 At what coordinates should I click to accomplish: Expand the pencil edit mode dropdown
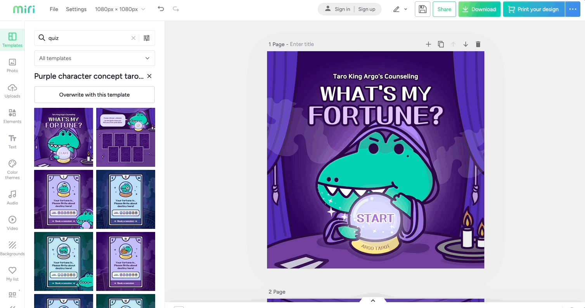pyautogui.click(x=400, y=9)
